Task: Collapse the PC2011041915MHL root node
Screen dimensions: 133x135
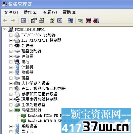Action: click(5, 30)
